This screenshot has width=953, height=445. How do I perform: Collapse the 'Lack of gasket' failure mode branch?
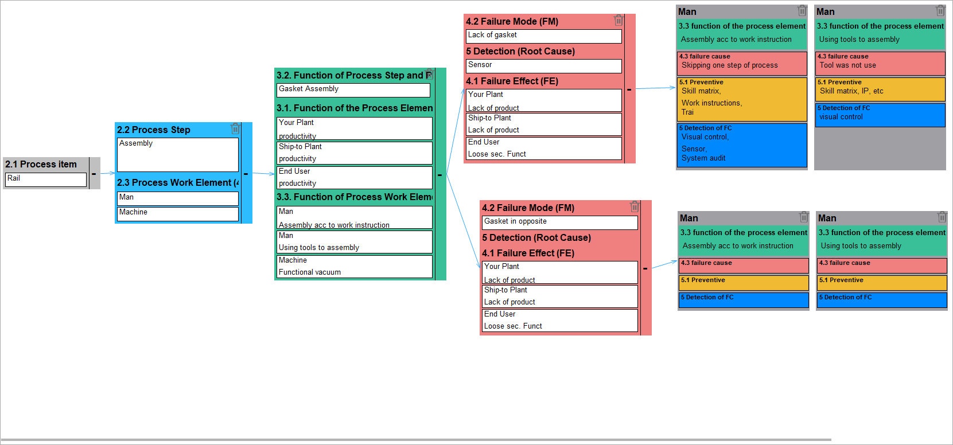point(629,89)
